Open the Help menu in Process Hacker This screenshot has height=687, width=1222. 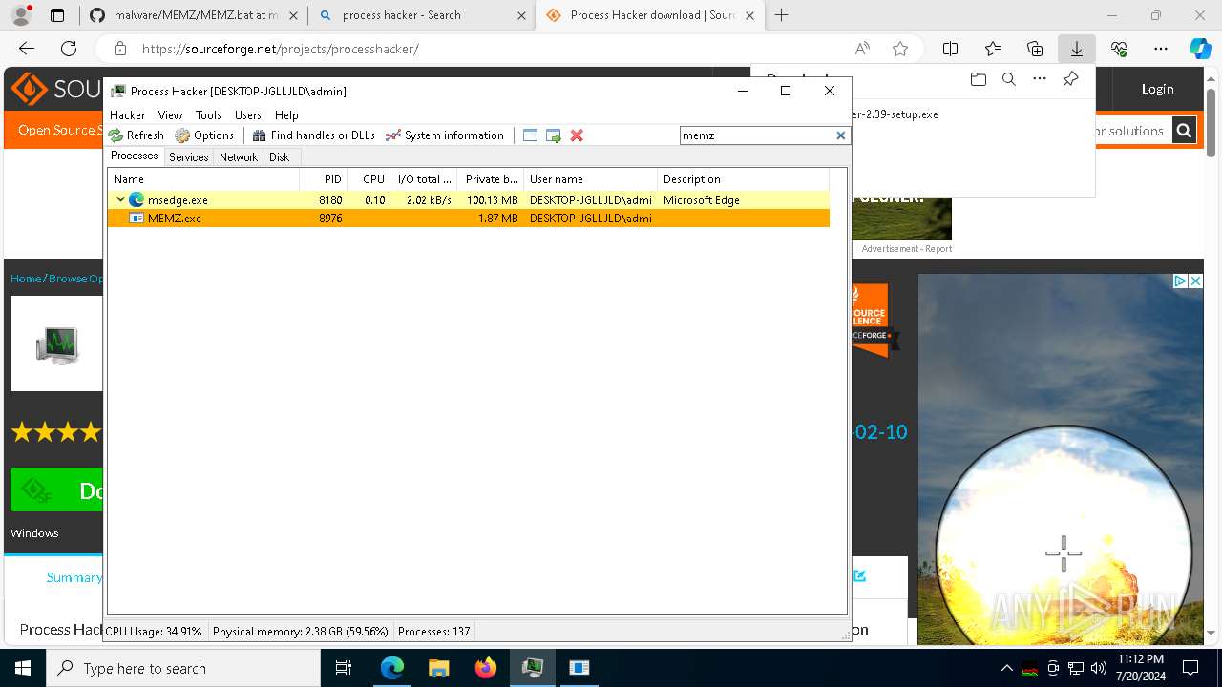point(286,114)
